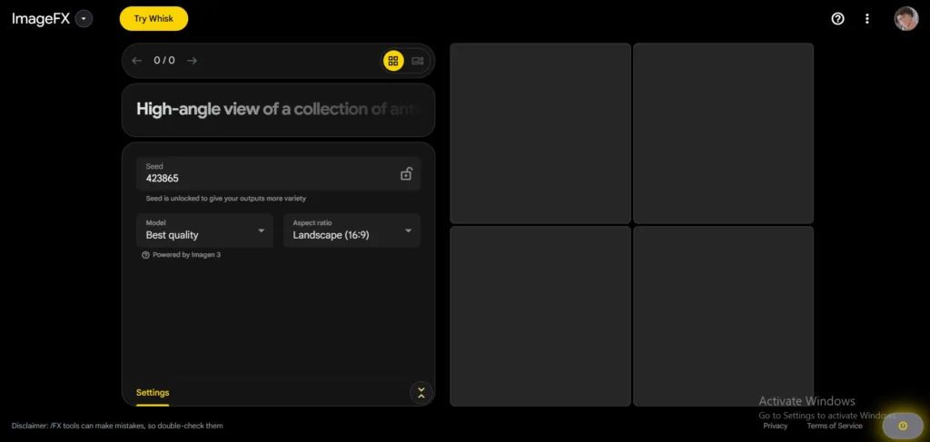This screenshot has height=442, width=930.
Task: Toggle the seed lock icon
Action: point(406,173)
